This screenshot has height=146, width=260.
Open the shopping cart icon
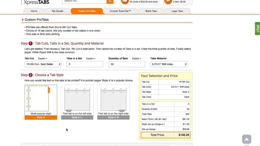[x=168, y=2]
